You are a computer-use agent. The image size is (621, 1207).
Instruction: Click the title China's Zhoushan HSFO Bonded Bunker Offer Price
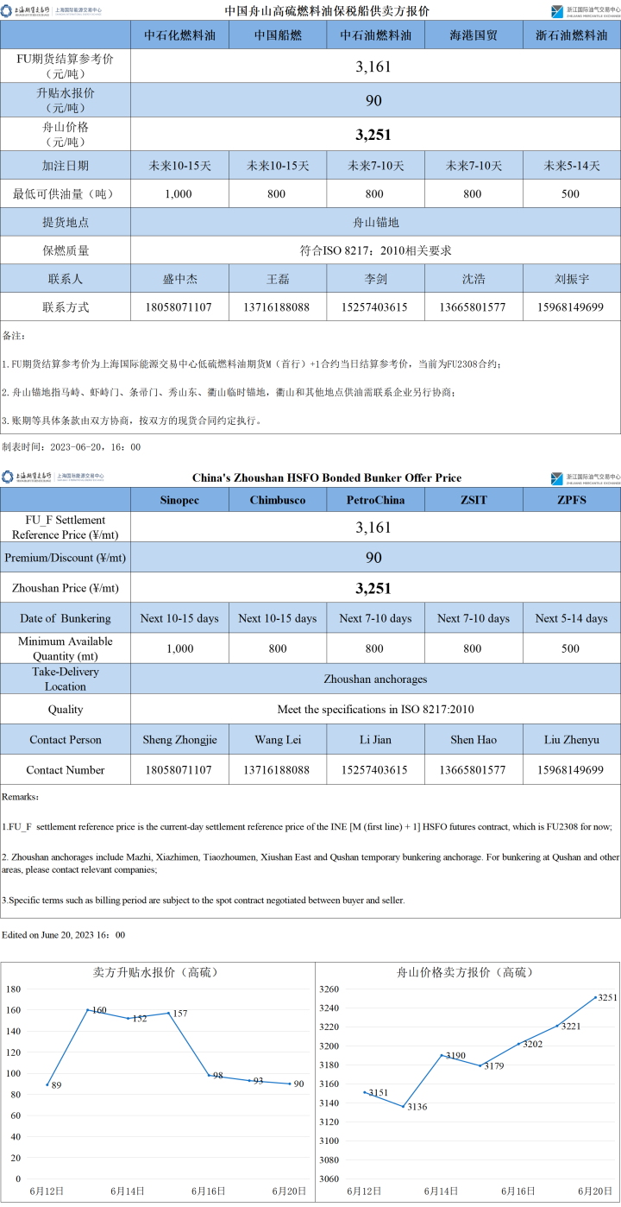pos(327,477)
